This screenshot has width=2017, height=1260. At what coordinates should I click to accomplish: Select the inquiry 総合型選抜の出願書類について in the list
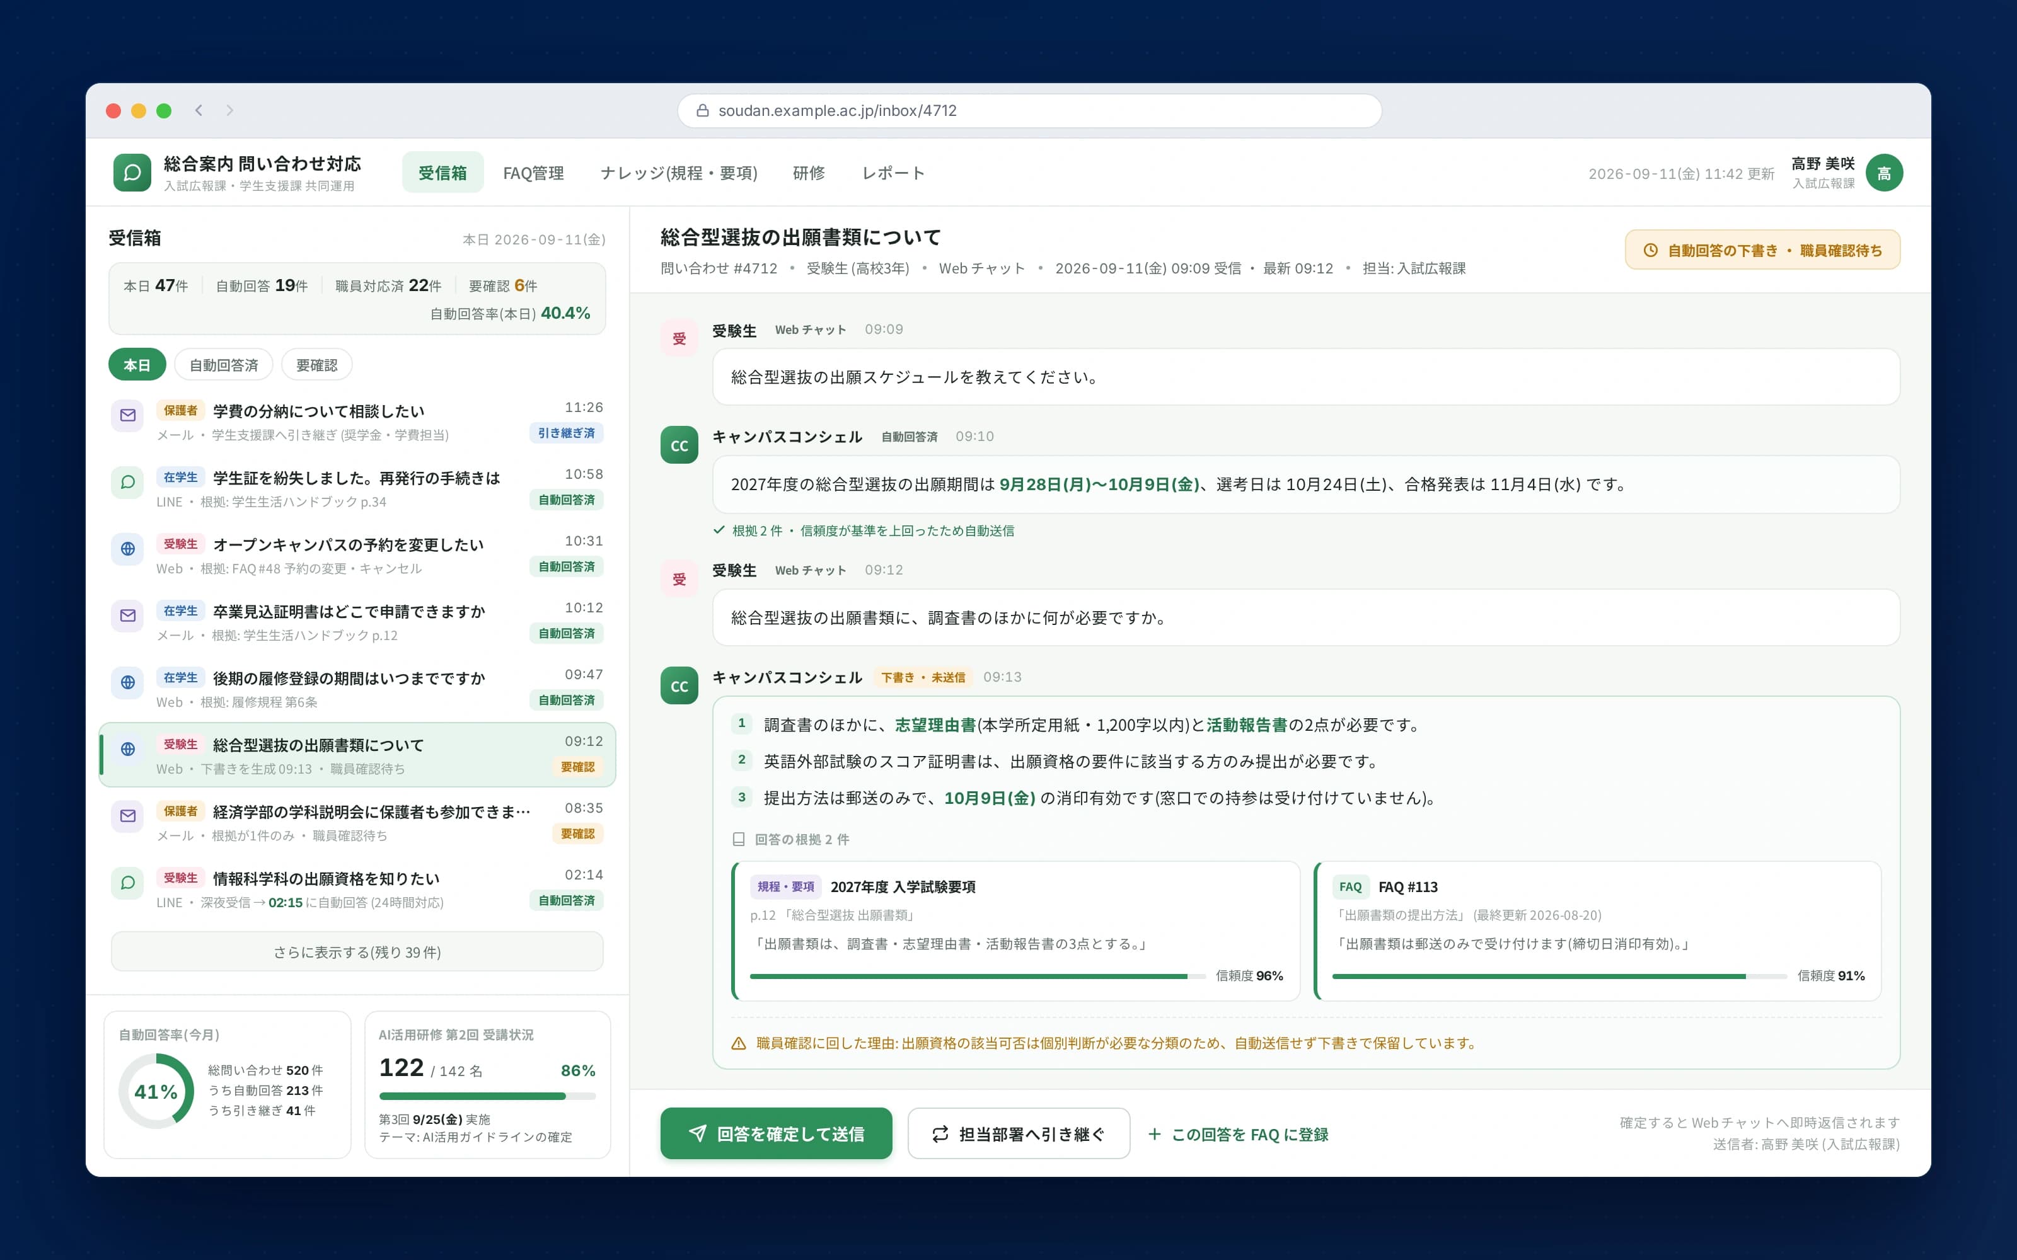click(357, 755)
